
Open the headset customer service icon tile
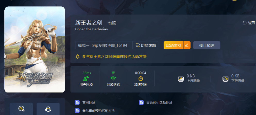point(48,109)
